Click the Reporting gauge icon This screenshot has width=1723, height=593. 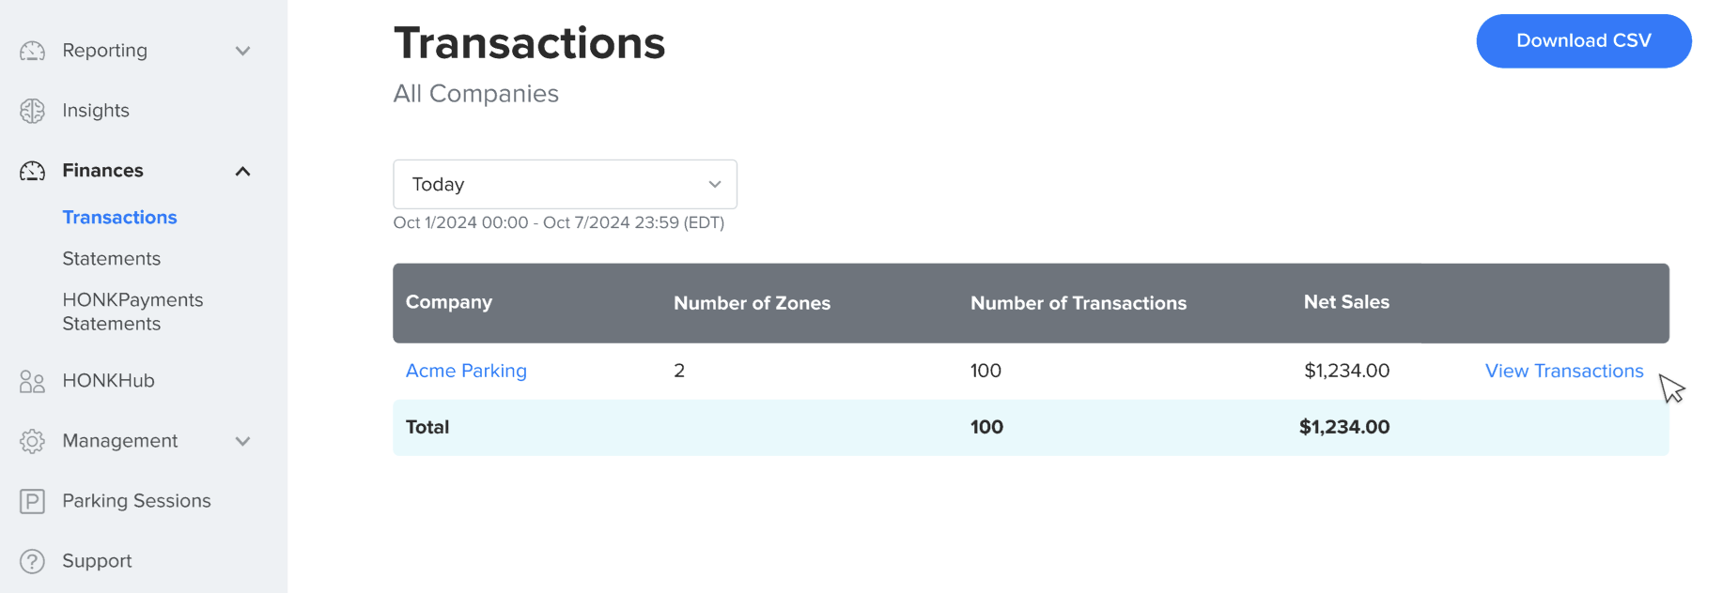(32, 51)
